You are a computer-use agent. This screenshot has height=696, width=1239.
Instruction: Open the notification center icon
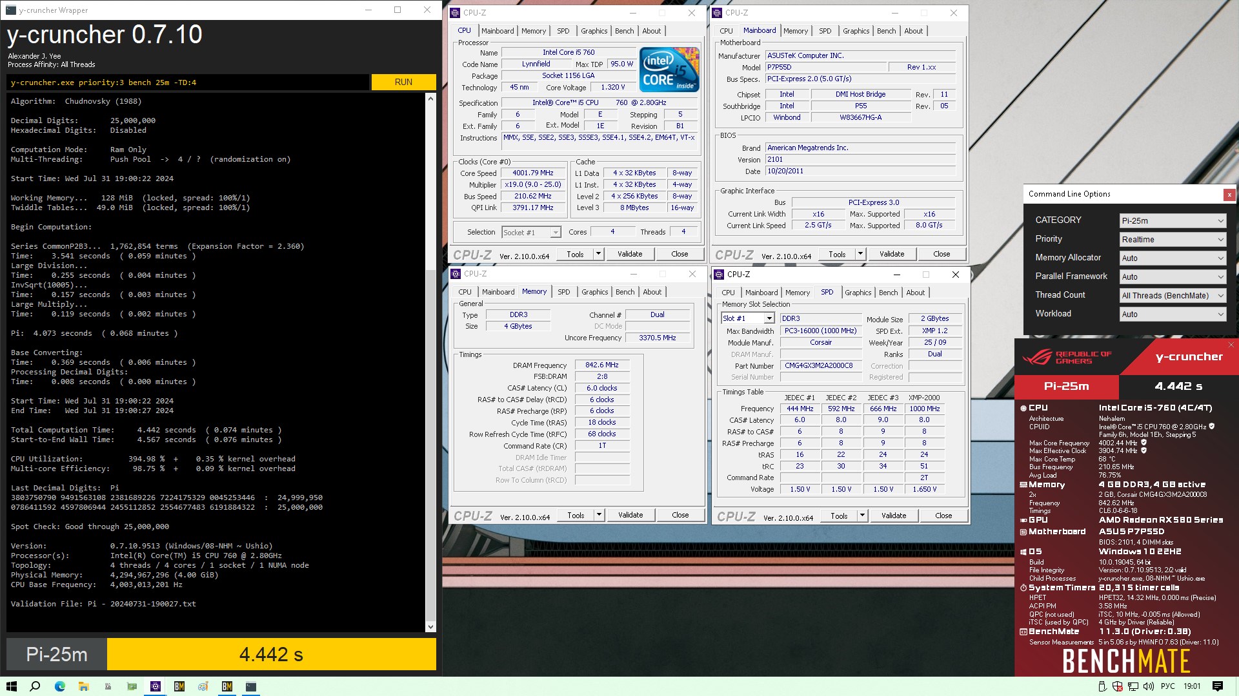1218,686
